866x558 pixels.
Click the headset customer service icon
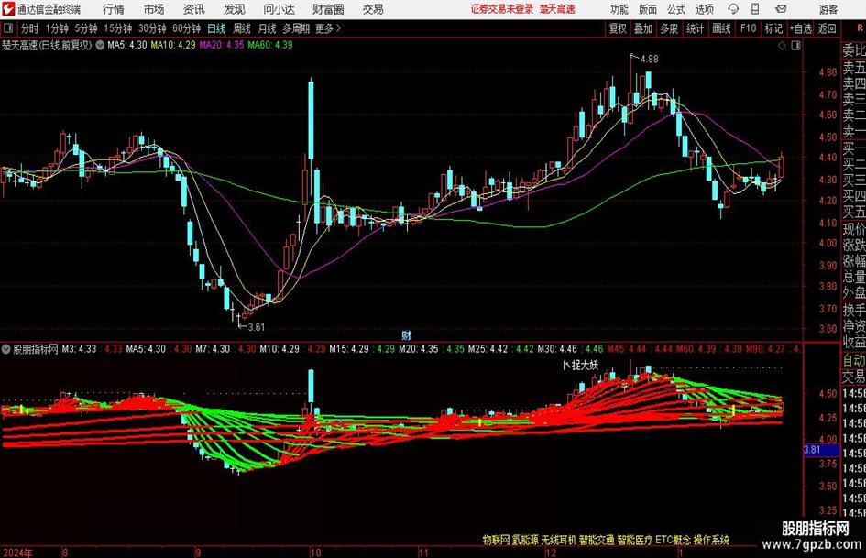point(733,9)
